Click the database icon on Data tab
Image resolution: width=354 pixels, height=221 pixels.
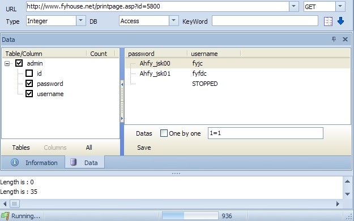(x=73, y=162)
